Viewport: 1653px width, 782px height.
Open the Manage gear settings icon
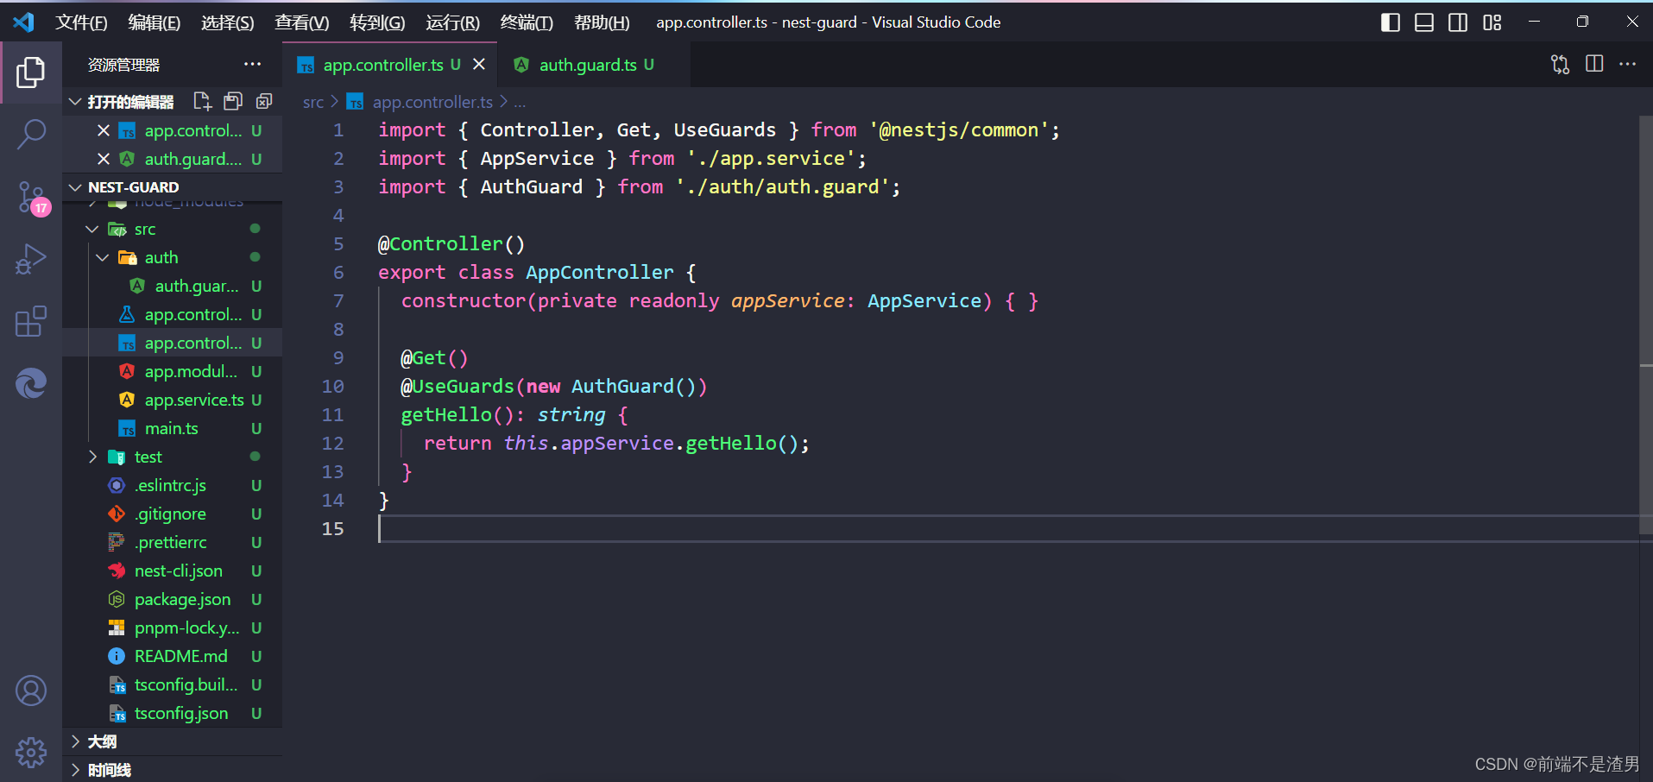31,753
